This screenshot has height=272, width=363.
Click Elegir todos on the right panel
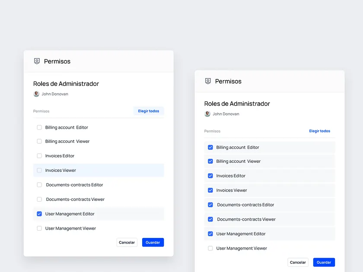click(319, 131)
